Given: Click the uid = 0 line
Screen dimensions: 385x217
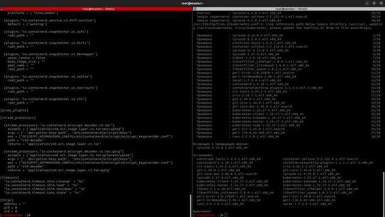Looking at the screenshot, I should (x=10, y=212).
